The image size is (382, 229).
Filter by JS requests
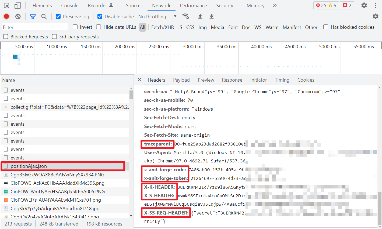(x=180, y=27)
